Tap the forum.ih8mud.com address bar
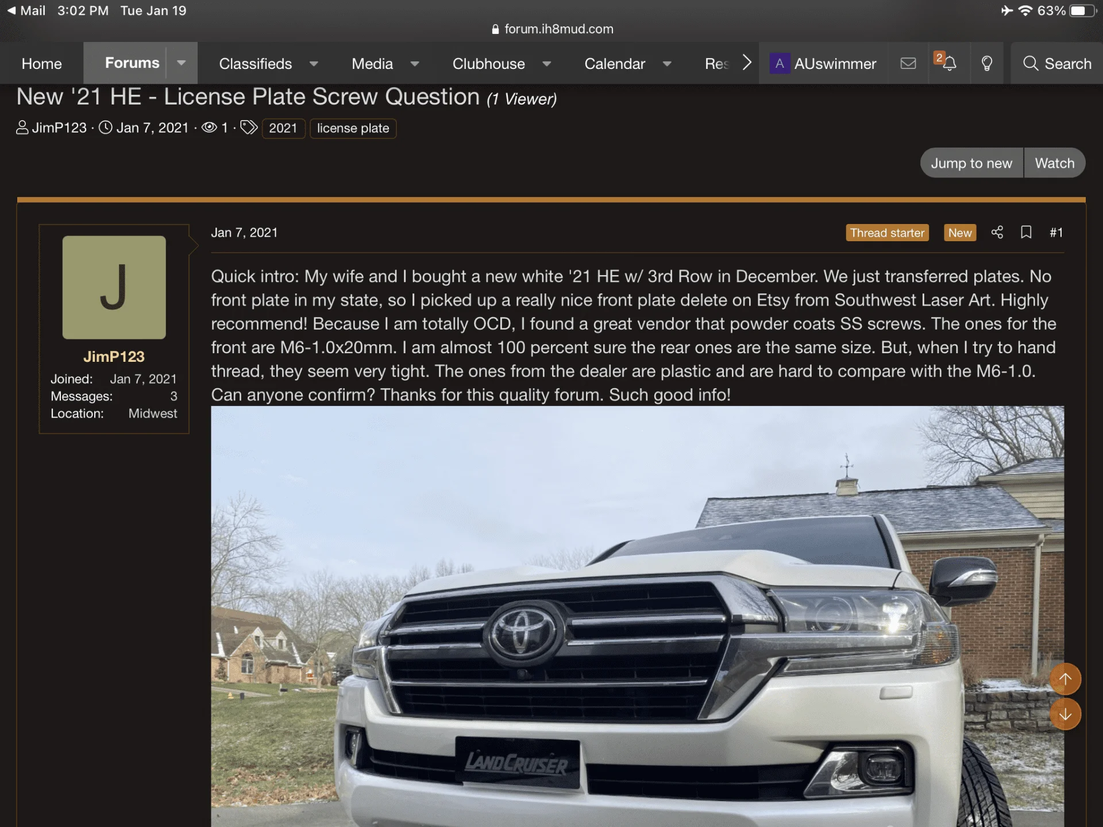The width and height of the screenshot is (1103, 827). [x=553, y=29]
